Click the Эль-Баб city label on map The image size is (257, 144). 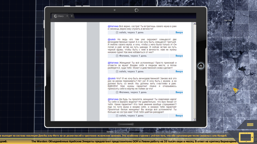(228, 20)
